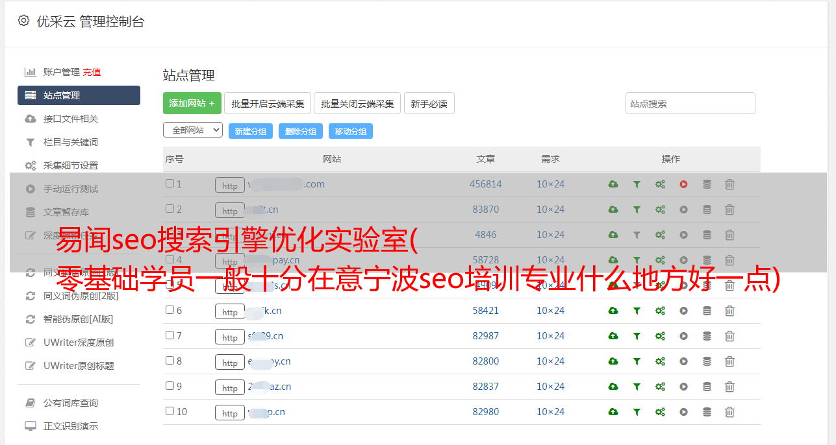Click the trash delete icon in row 10
Screen dimensions: 836x445
point(729,412)
